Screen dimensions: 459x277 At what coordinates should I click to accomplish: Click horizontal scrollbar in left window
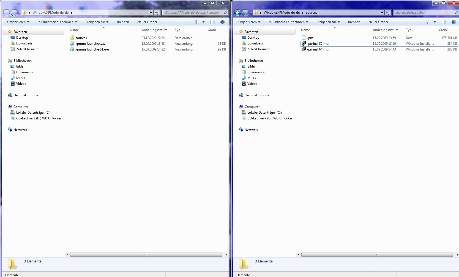tap(146, 254)
